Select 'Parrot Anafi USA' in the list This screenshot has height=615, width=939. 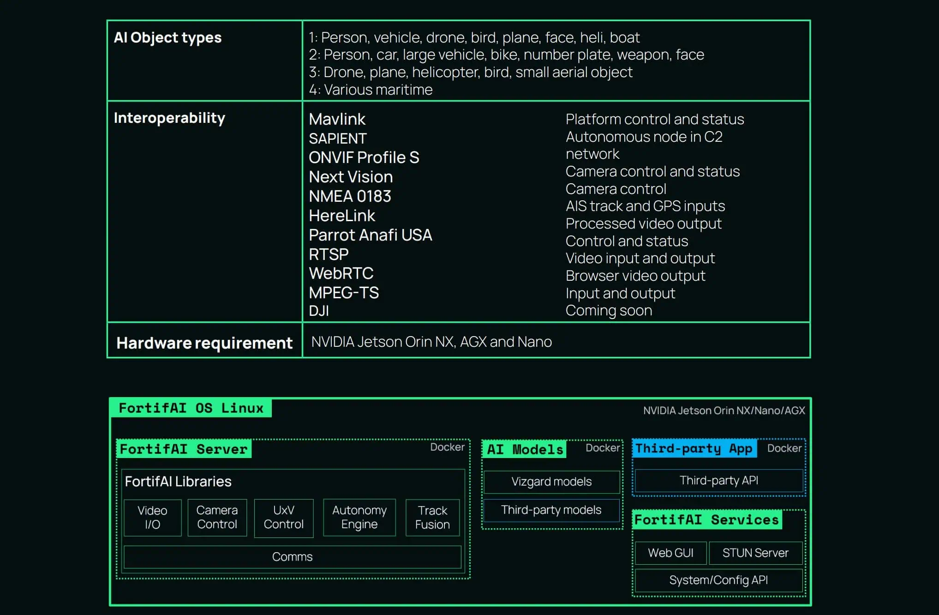(x=370, y=235)
